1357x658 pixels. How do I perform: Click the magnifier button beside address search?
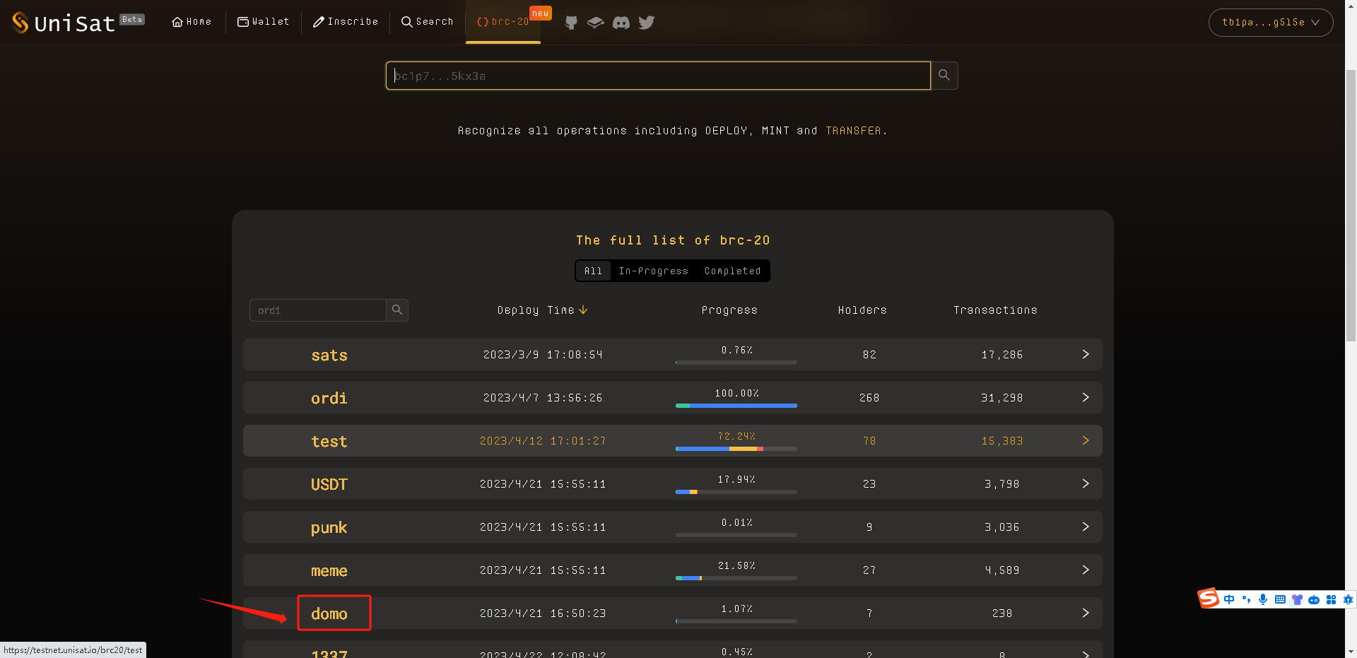(944, 76)
